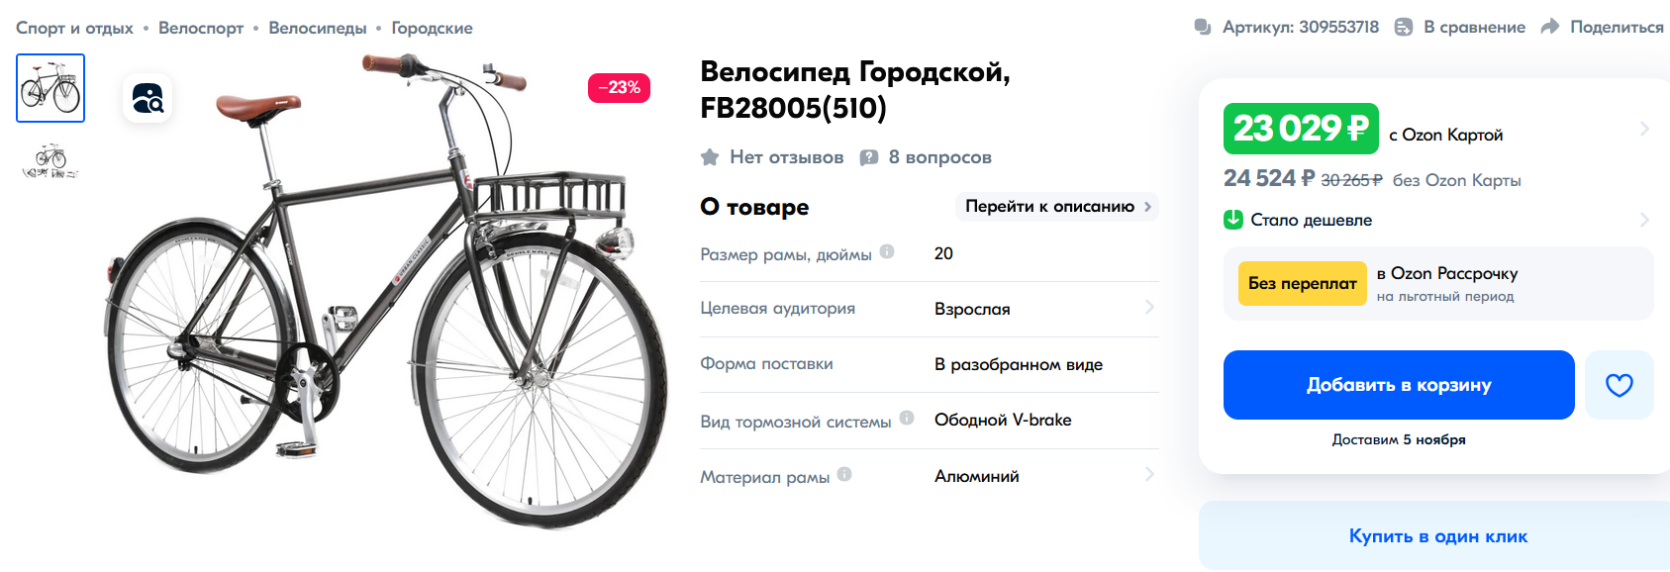Select the second bicycle thumbnail image
This screenshot has height=572, width=1670.
50,159
